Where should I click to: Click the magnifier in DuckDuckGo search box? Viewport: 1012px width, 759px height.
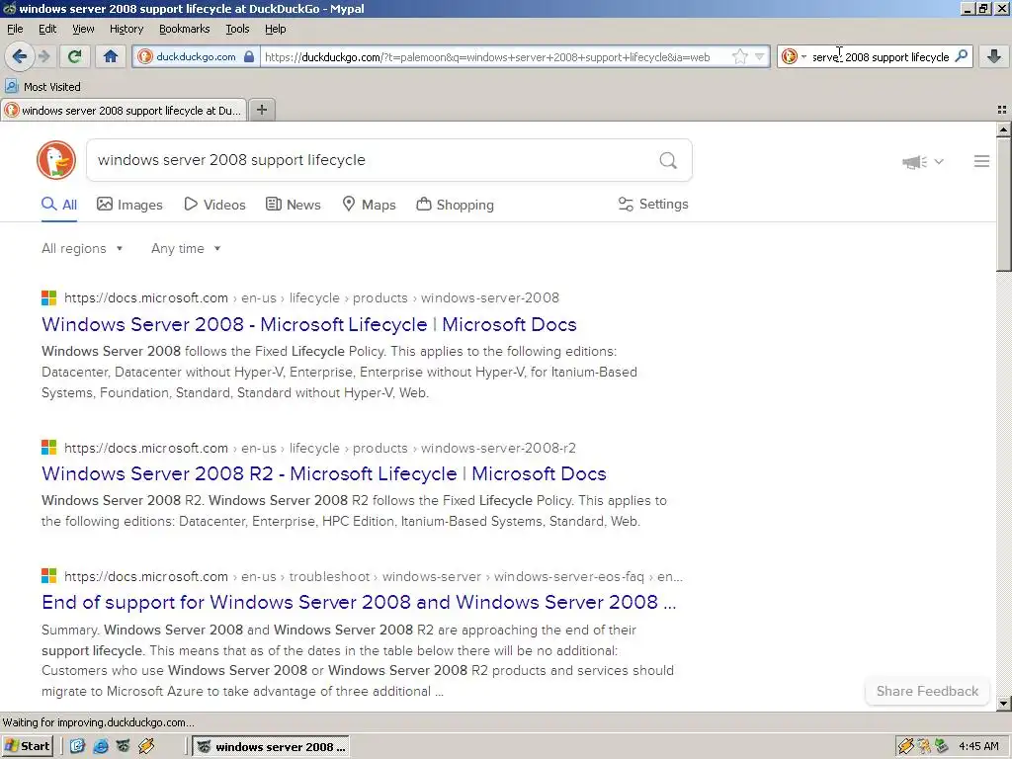pyautogui.click(x=668, y=160)
